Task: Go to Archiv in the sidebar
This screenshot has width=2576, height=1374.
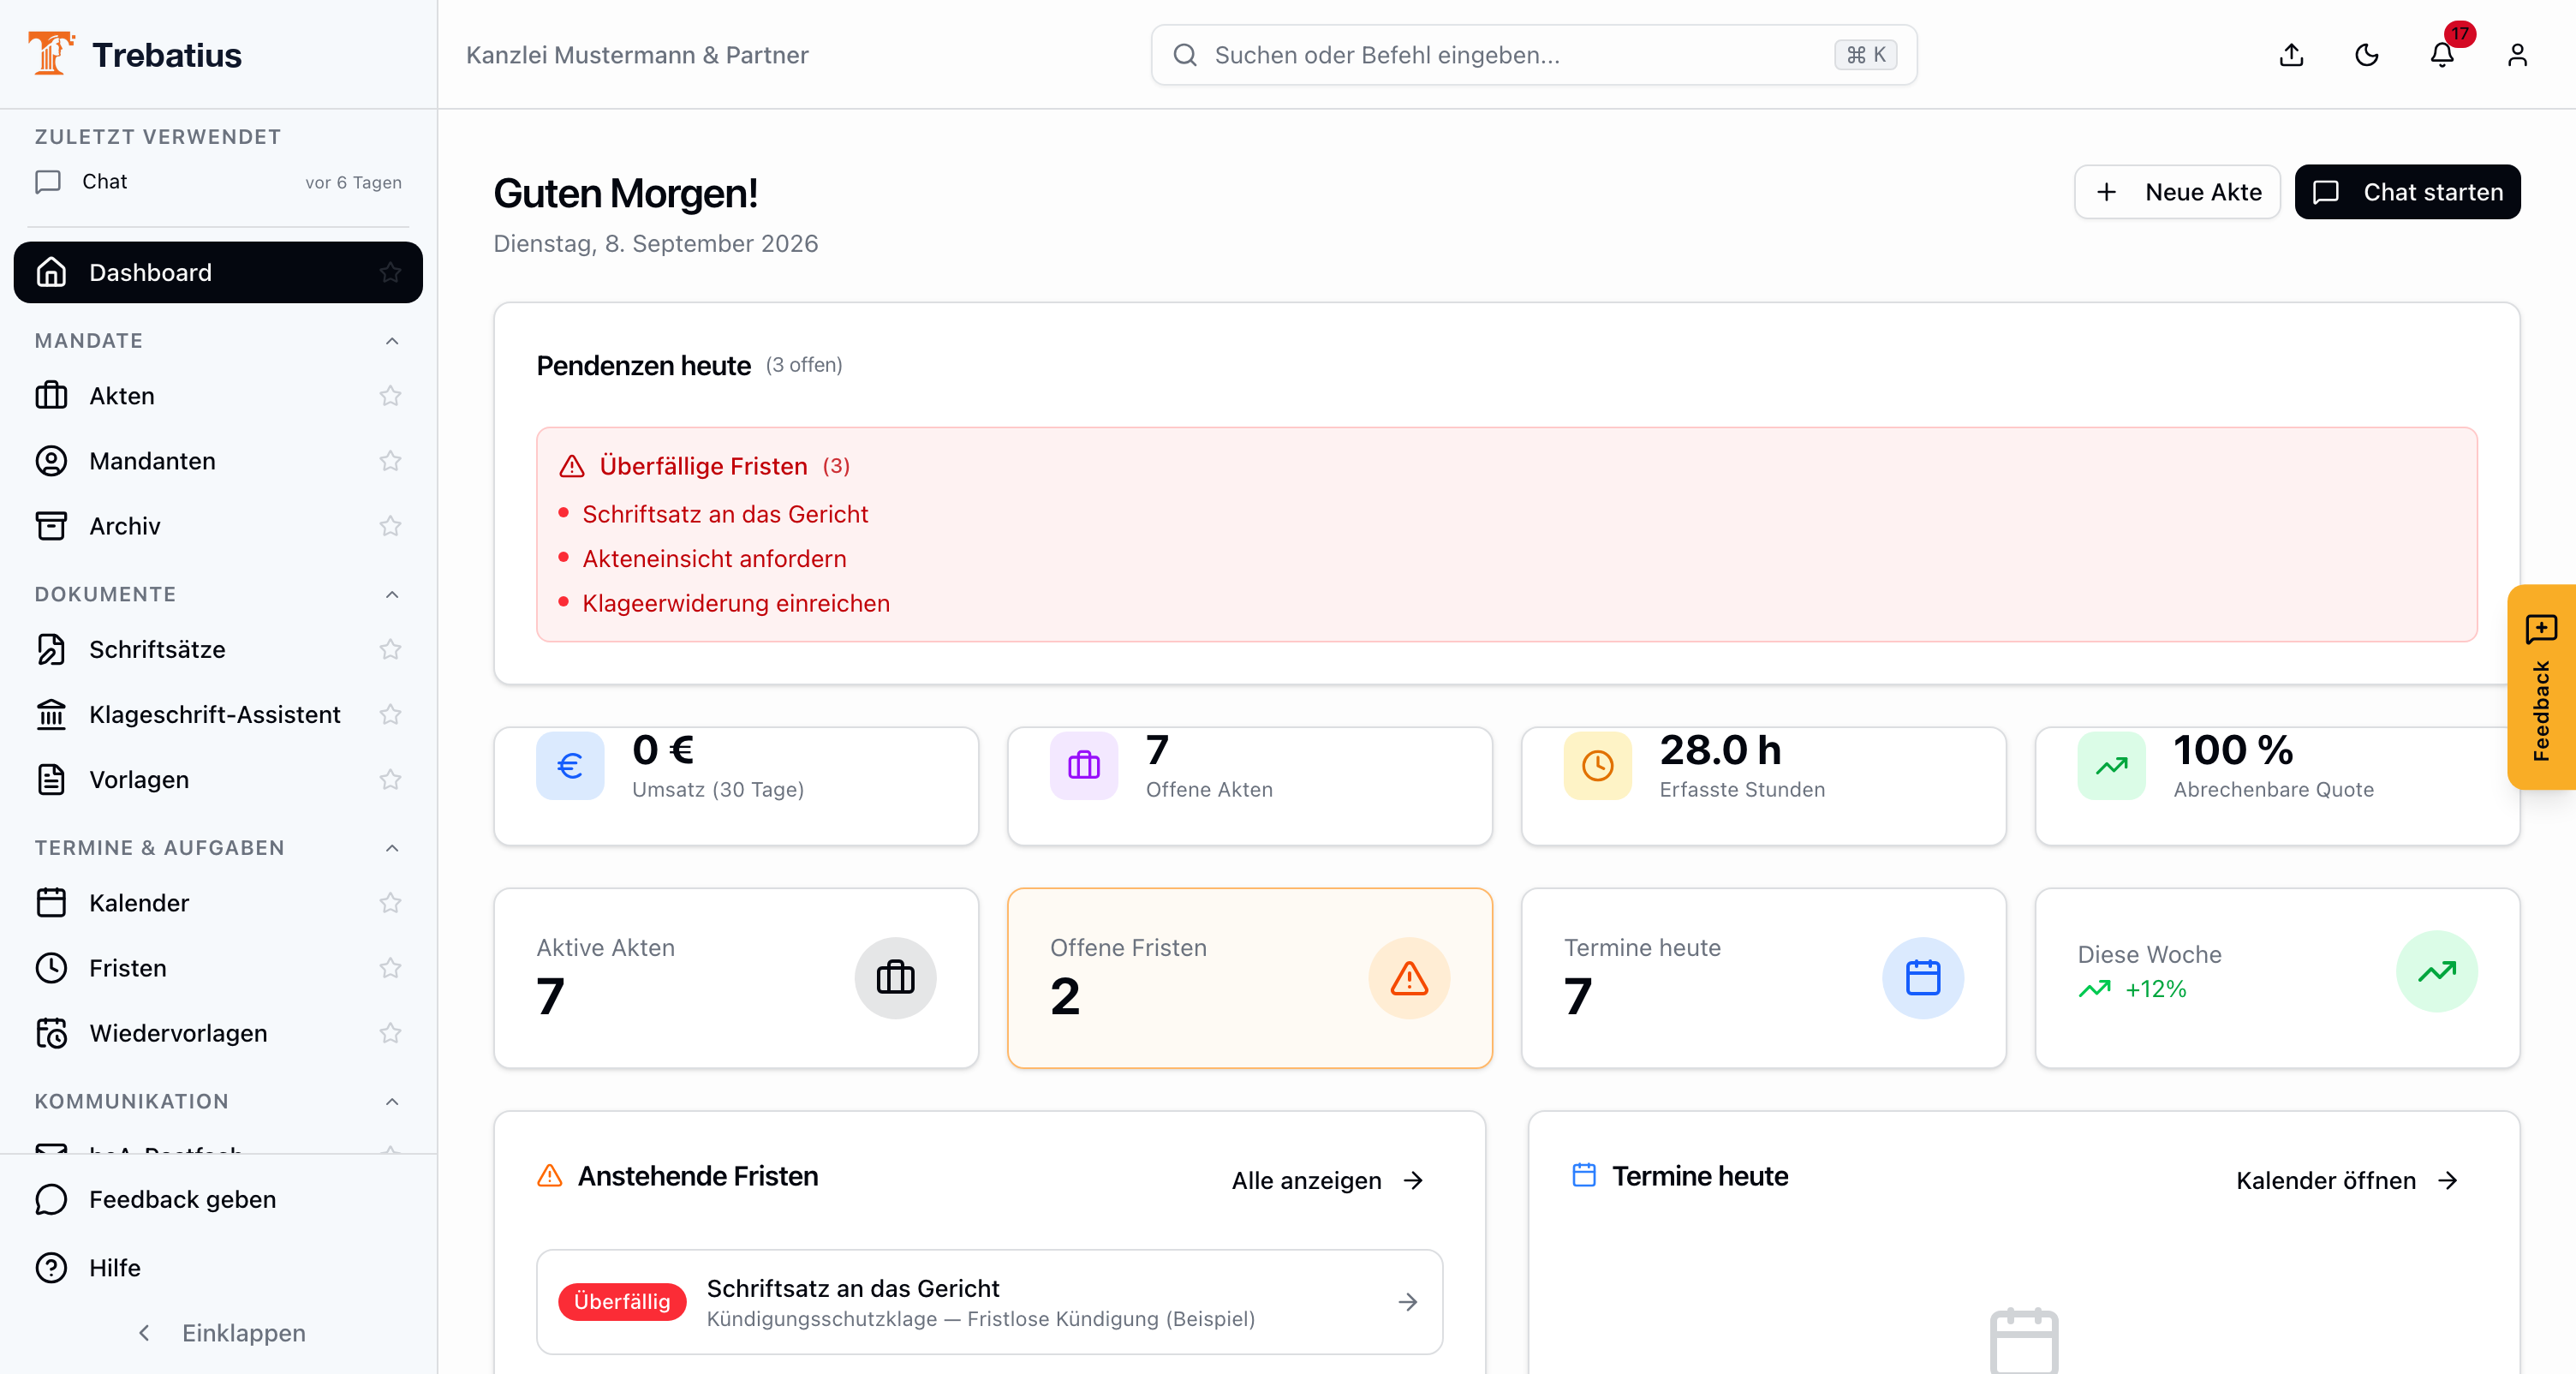Action: 218,526
